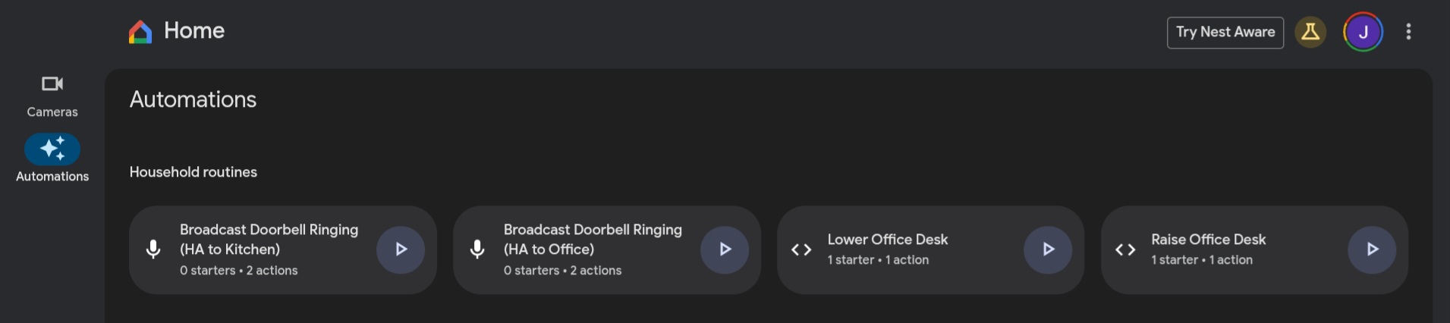Open the J account profile avatar

tap(1363, 32)
